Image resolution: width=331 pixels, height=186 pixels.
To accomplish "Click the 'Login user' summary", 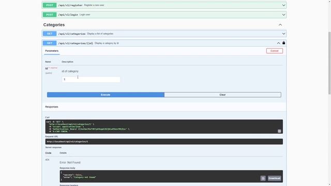I will click(x=85, y=15).
